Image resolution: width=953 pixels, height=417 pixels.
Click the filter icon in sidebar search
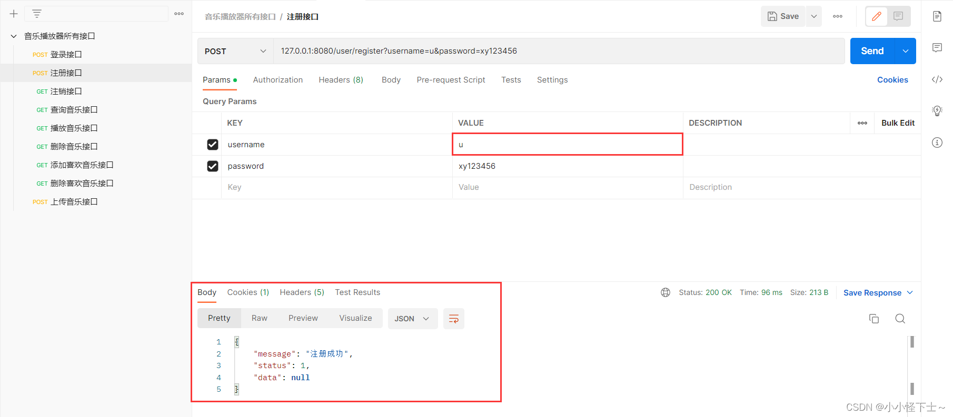point(37,14)
